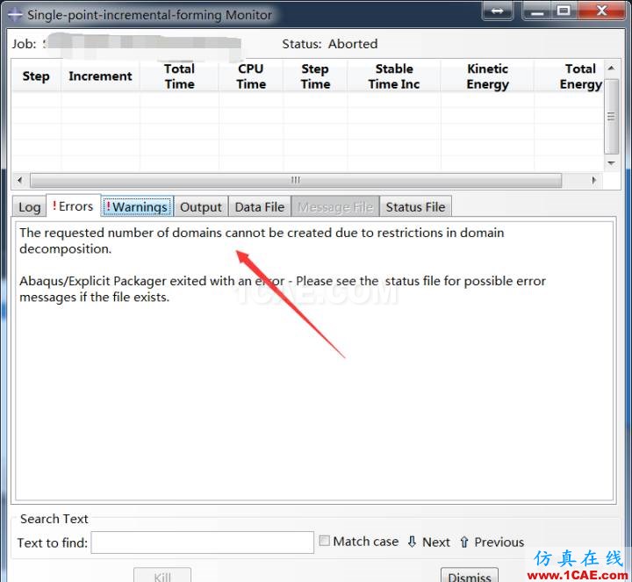Click the Stable Time Inc column header
Viewport: 632px width, 582px height.
[x=394, y=76]
